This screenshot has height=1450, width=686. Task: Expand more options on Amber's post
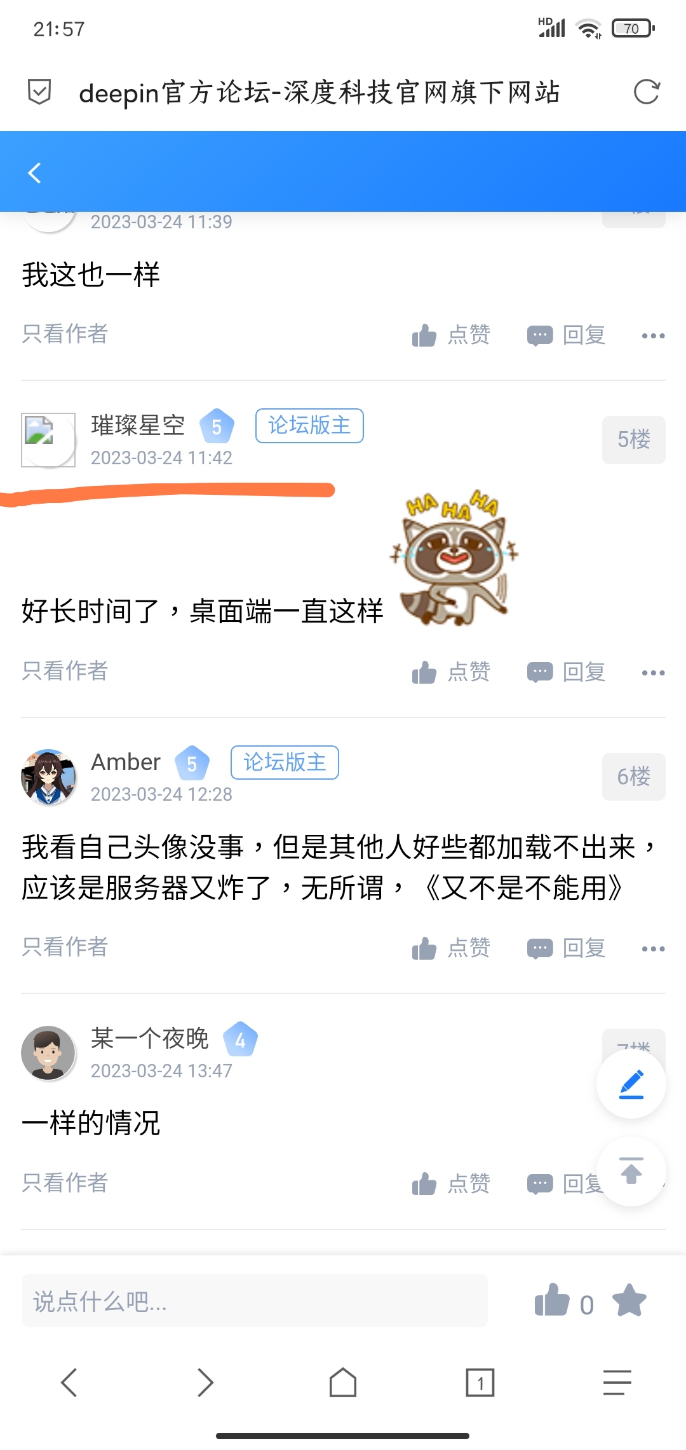[x=653, y=949]
